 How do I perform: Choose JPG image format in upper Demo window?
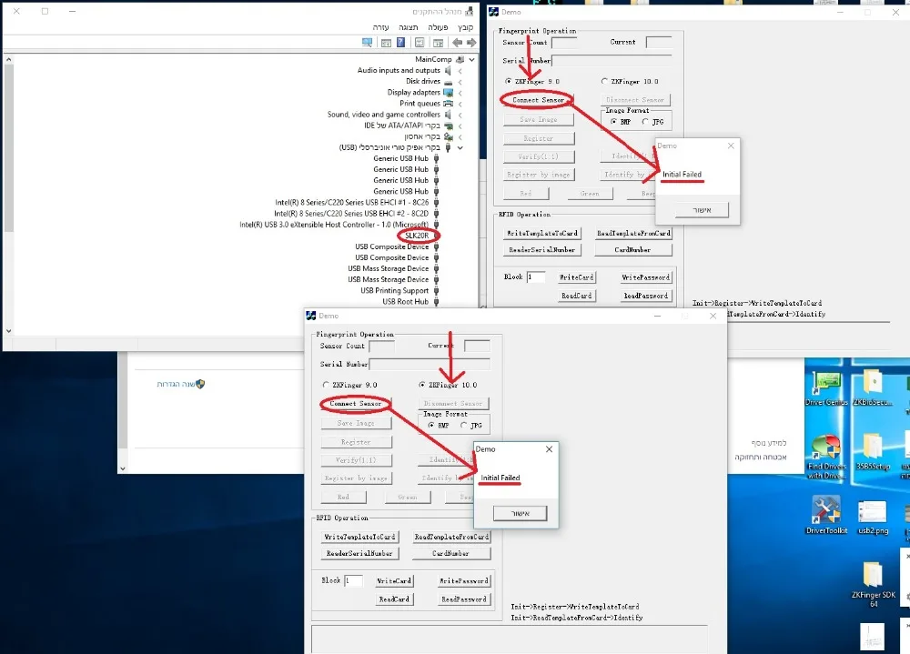coord(645,122)
